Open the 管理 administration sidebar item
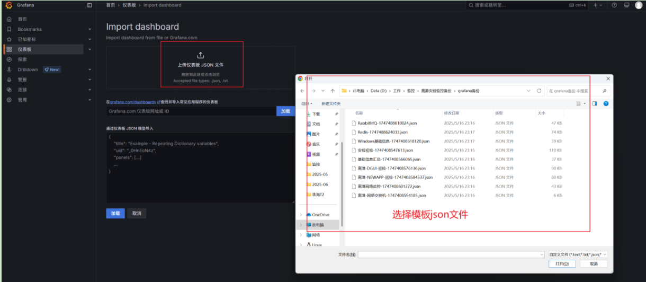 point(22,100)
